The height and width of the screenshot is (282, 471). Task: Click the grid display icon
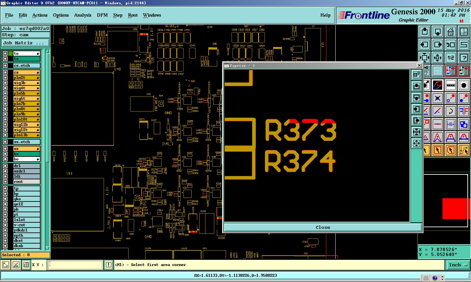pos(437,71)
